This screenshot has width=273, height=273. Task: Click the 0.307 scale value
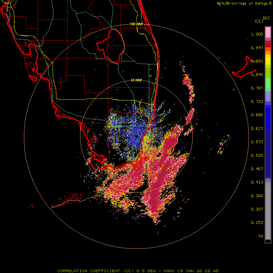(x=257, y=209)
